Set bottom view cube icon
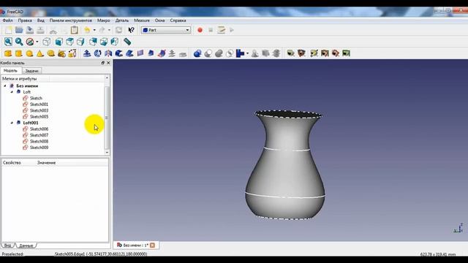The height and width of the screenshot is (263, 468). [104, 42]
